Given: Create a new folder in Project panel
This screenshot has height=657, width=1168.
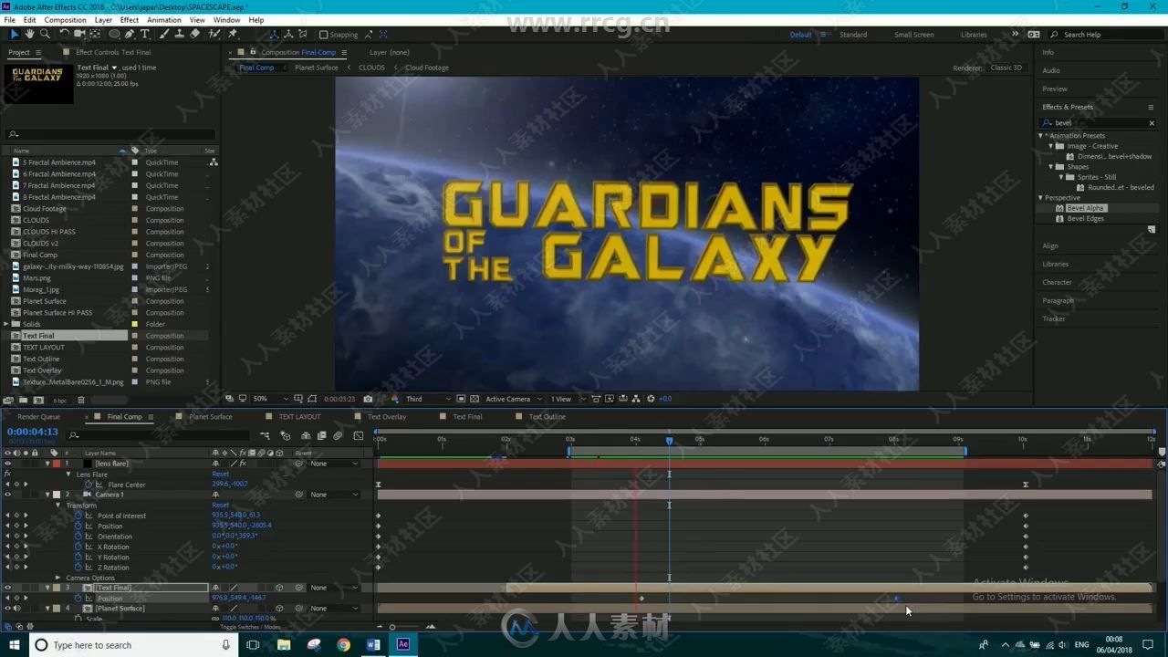Looking at the screenshot, I should (x=22, y=400).
